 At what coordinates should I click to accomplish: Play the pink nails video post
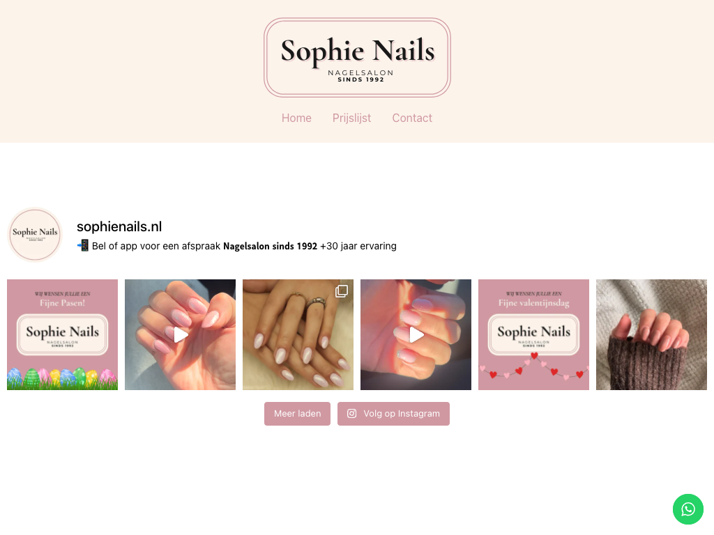181,335
